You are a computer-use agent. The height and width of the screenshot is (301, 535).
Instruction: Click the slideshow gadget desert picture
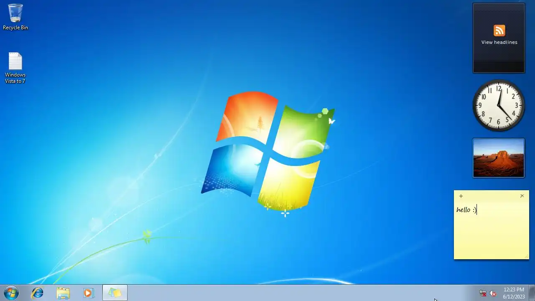499,158
